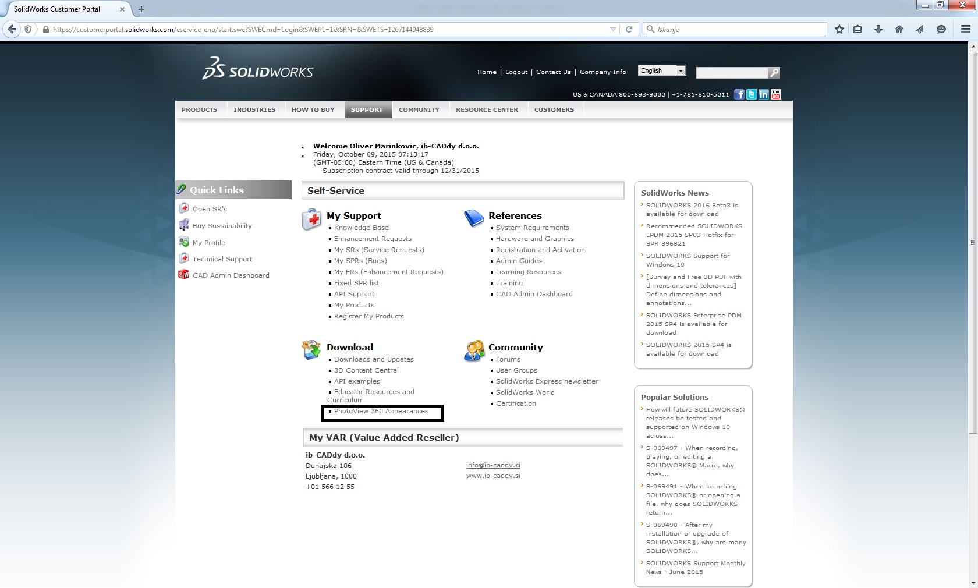Click the Firefox home icon
Screen dimensions: 978x588
pos(899,29)
